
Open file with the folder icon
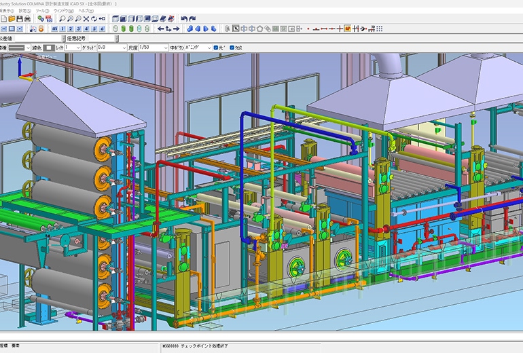click(x=12, y=19)
